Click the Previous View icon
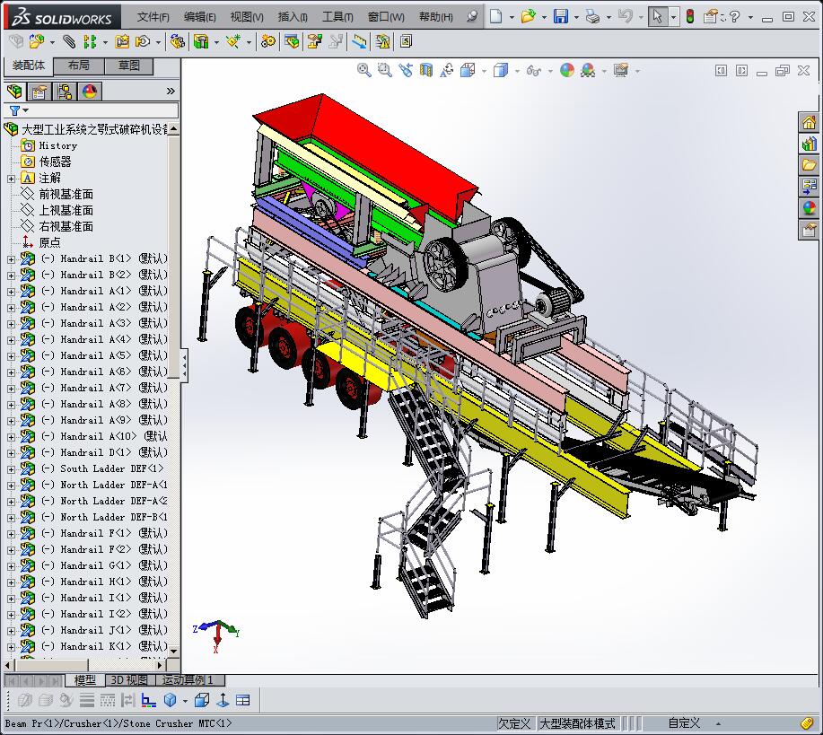Viewport: 823px width, 735px height. tap(405, 70)
